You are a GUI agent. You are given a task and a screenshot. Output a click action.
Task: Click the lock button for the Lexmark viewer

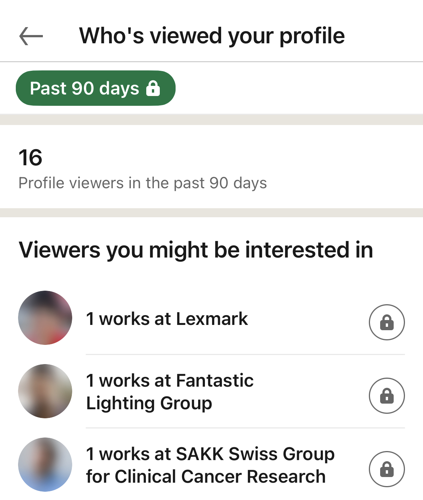coord(387,322)
